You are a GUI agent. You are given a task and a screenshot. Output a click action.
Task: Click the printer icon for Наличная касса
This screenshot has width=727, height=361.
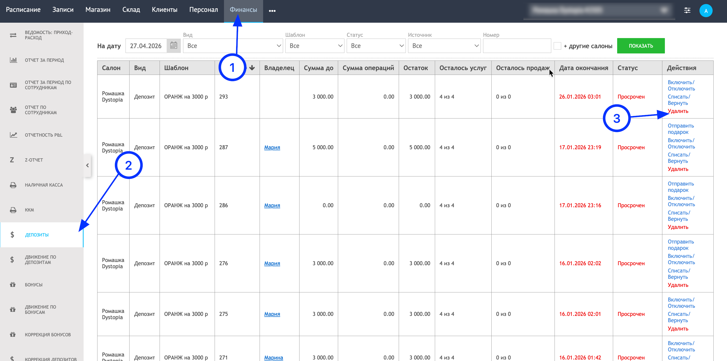pyautogui.click(x=13, y=185)
